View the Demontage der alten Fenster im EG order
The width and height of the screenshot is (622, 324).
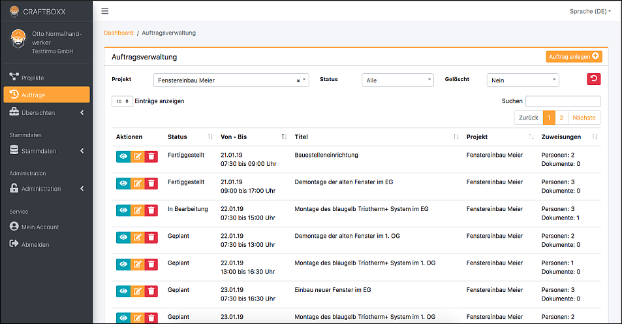click(x=123, y=184)
